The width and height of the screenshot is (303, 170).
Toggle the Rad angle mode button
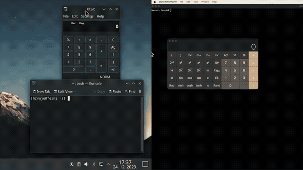pos(172,85)
